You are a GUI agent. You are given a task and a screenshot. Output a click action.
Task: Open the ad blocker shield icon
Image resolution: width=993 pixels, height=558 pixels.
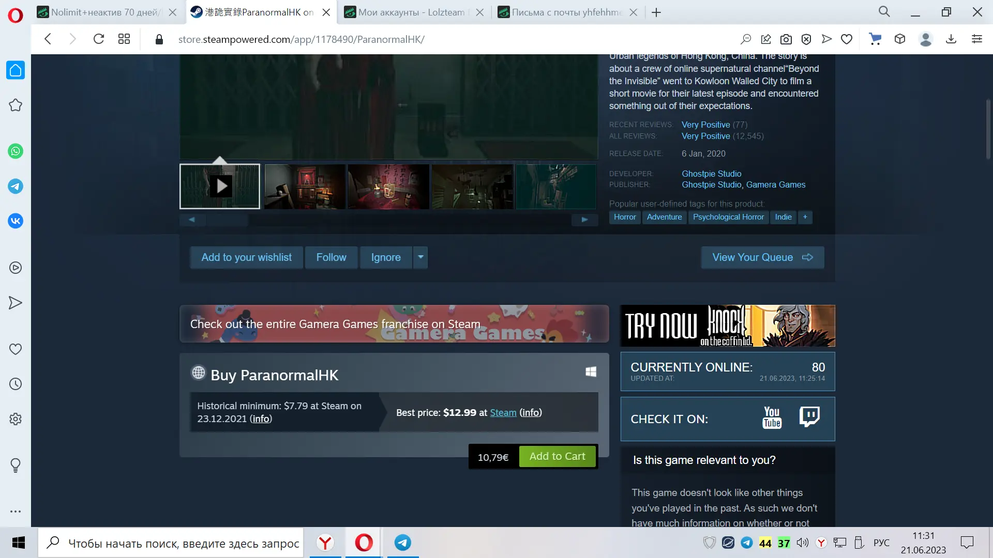pyautogui.click(x=806, y=39)
